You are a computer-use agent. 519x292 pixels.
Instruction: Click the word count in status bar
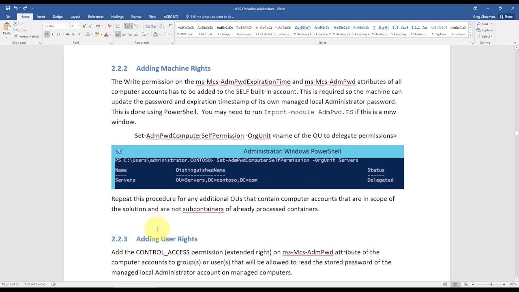35,284
